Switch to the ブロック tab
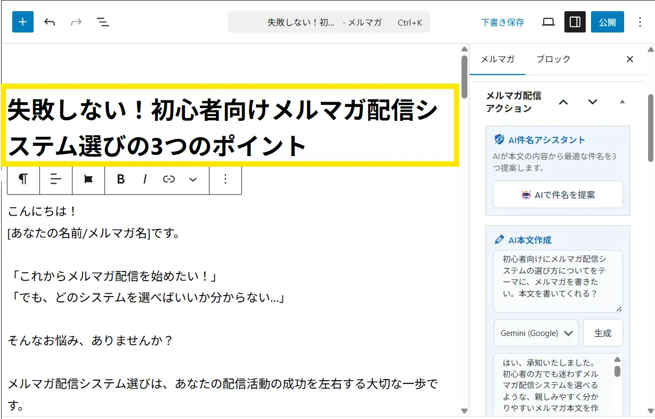The width and height of the screenshot is (655, 419). coord(553,59)
